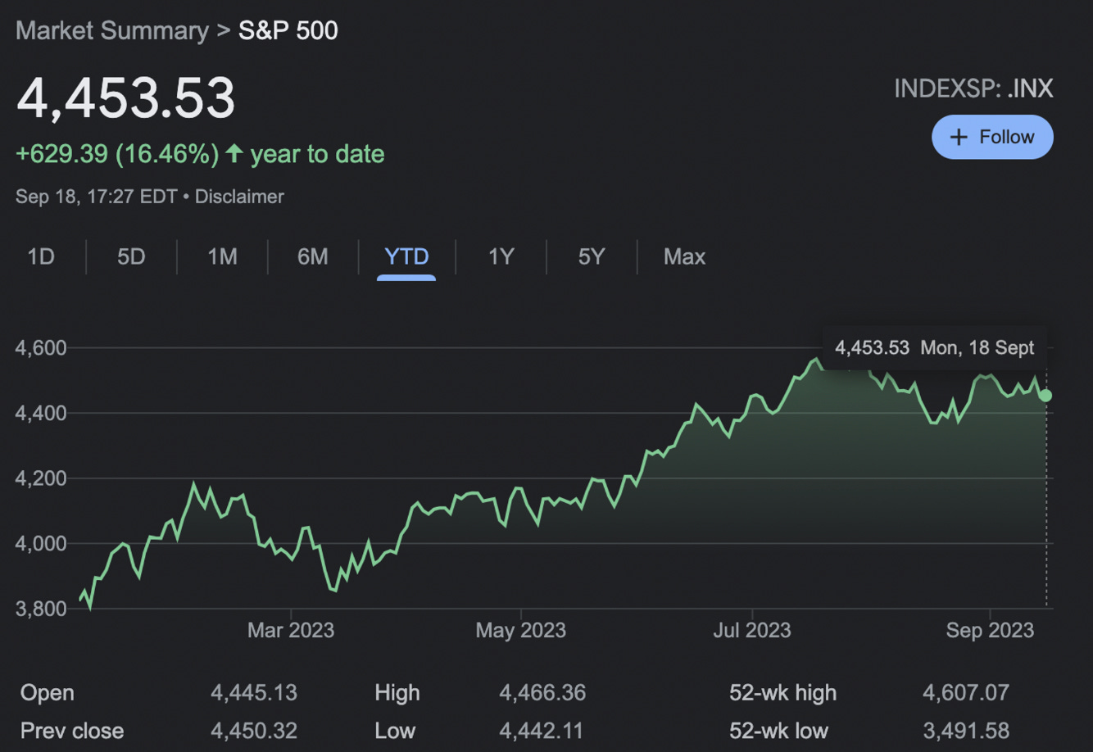Click the Low label in stats
Image resolution: width=1093 pixels, height=752 pixels.
pos(395,731)
